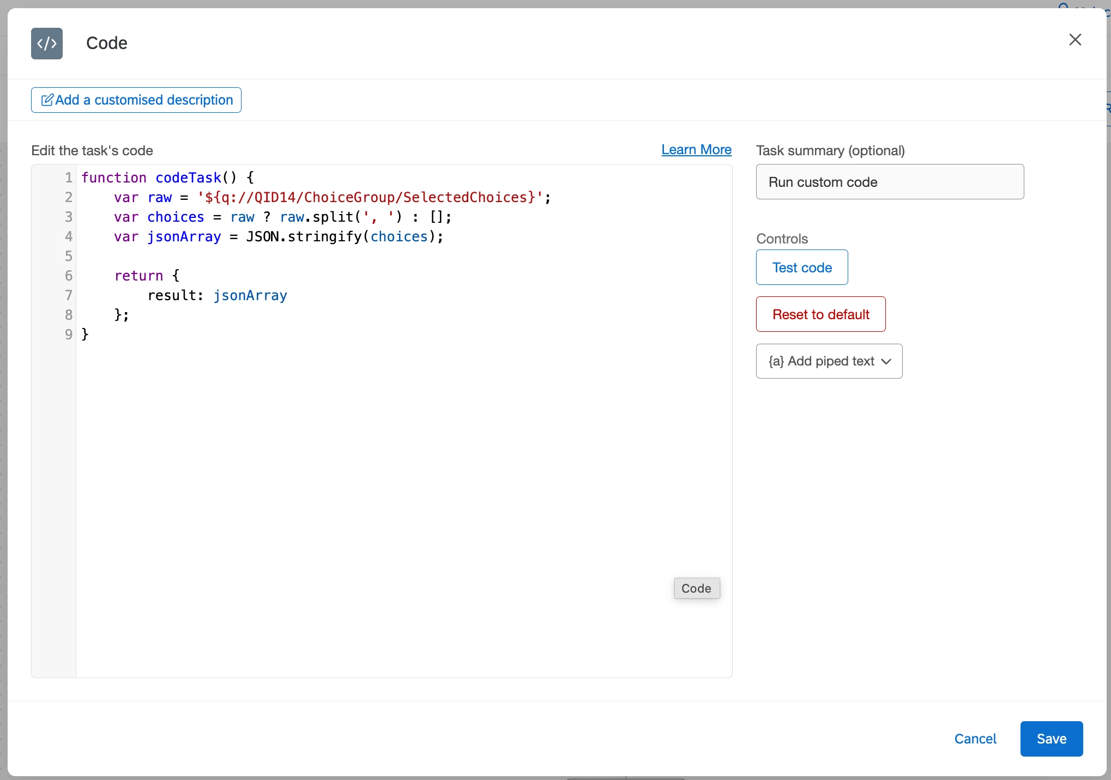Viewport: 1111px width, 780px height.
Task: Click the 'Controls' heading
Action: point(782,239)
